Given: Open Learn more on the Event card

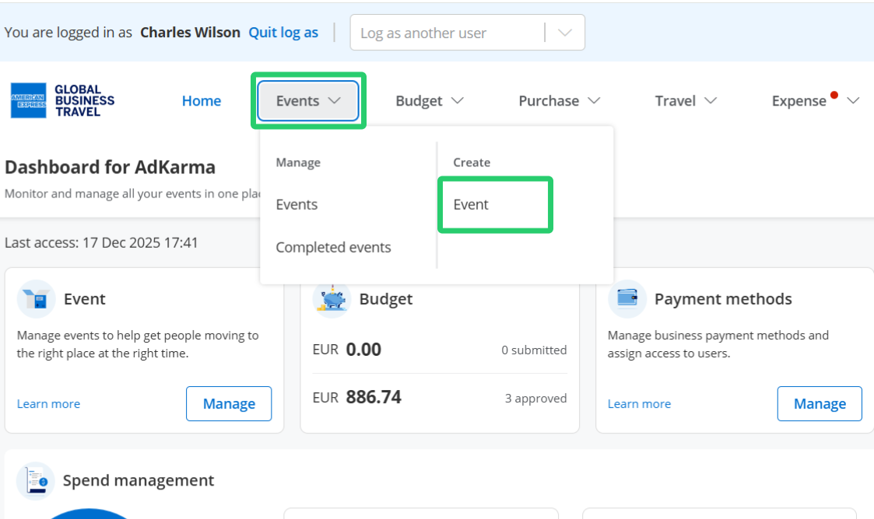Looking at the screenshot, I should (48, 404).
